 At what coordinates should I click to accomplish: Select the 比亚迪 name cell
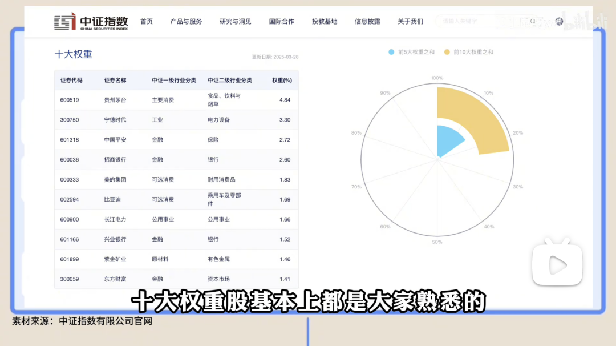pyautogui.click(x=112, y=199)
